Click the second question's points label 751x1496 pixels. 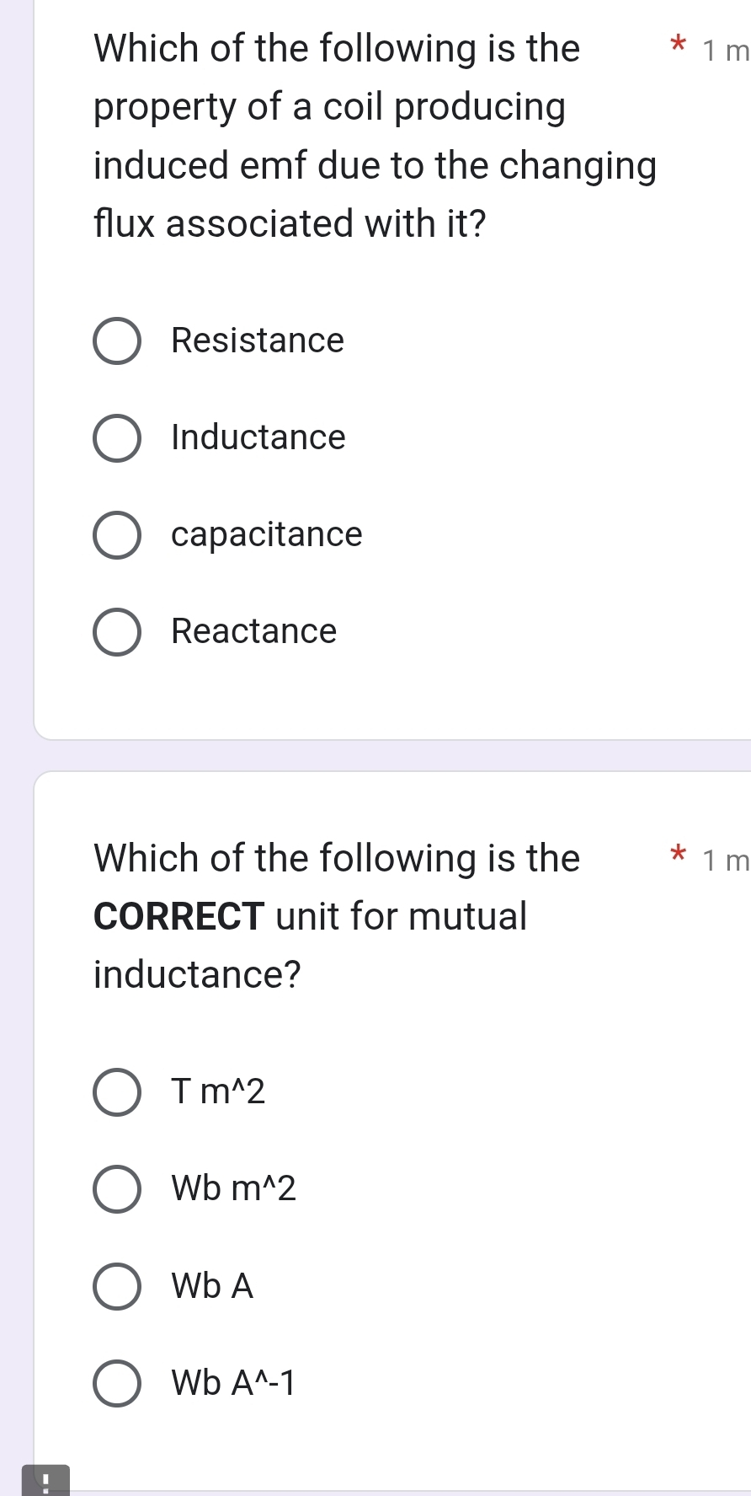[724, 861]
